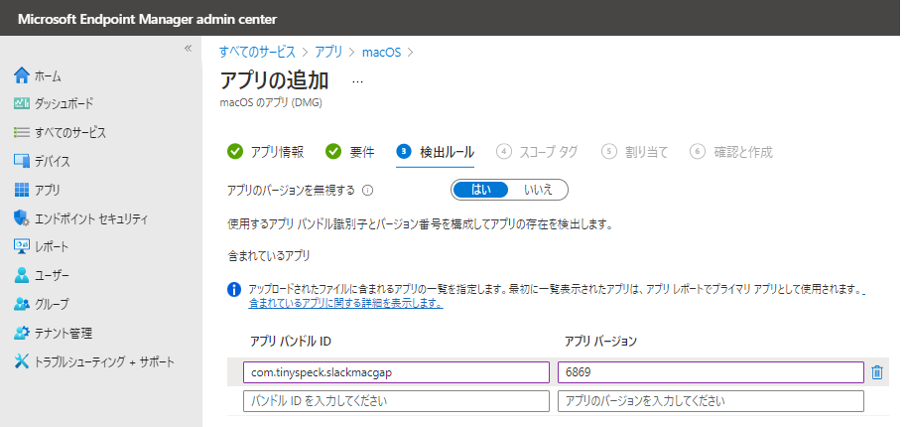
Task: Click the blue information icon in notice
Action: (234, 289)
